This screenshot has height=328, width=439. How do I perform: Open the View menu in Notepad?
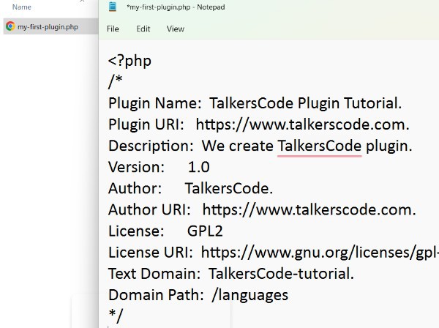tap(176, 29)
